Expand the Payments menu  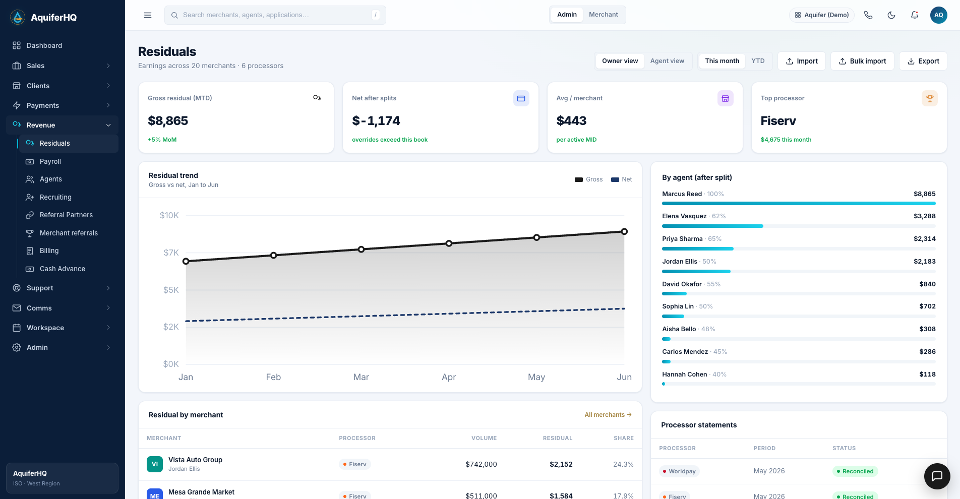62,105
